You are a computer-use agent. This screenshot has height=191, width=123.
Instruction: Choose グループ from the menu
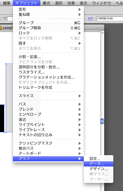[x=48, y=23]
